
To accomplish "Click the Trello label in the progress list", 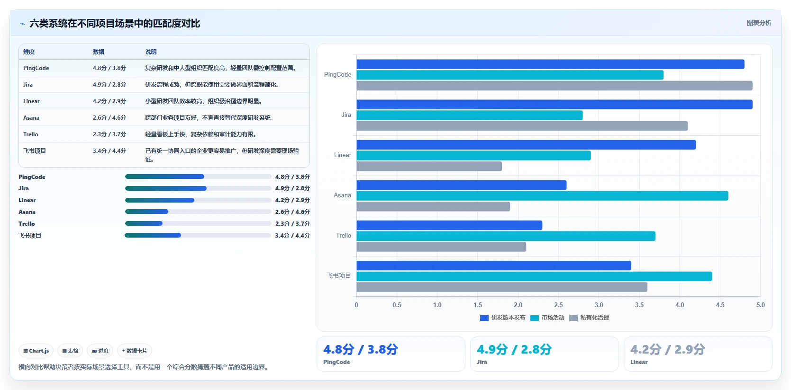I will tap(27, 224).
